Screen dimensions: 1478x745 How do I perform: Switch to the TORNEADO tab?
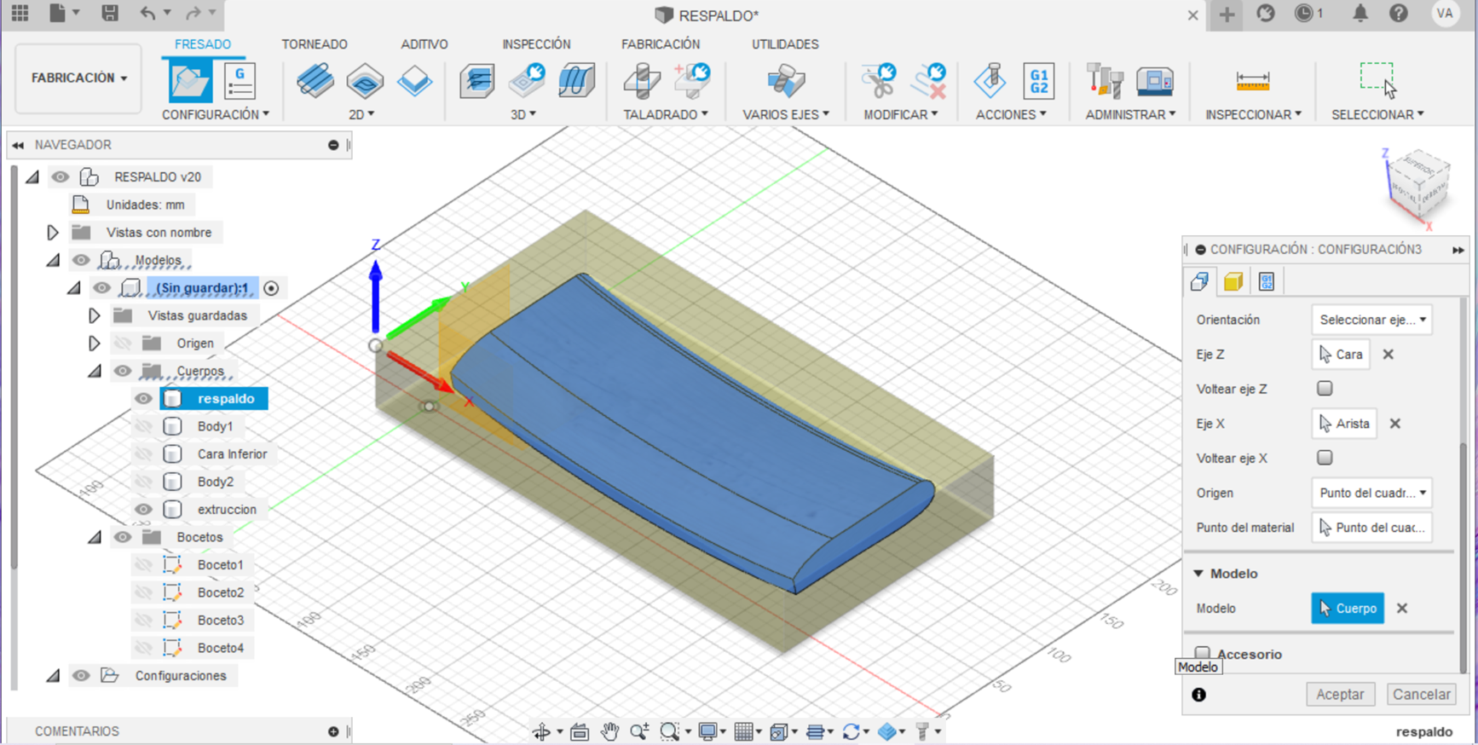coord(315,44)
